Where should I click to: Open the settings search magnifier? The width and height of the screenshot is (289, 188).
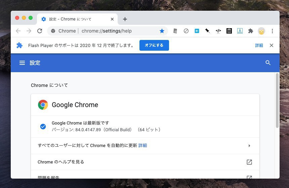coord(268,63)
